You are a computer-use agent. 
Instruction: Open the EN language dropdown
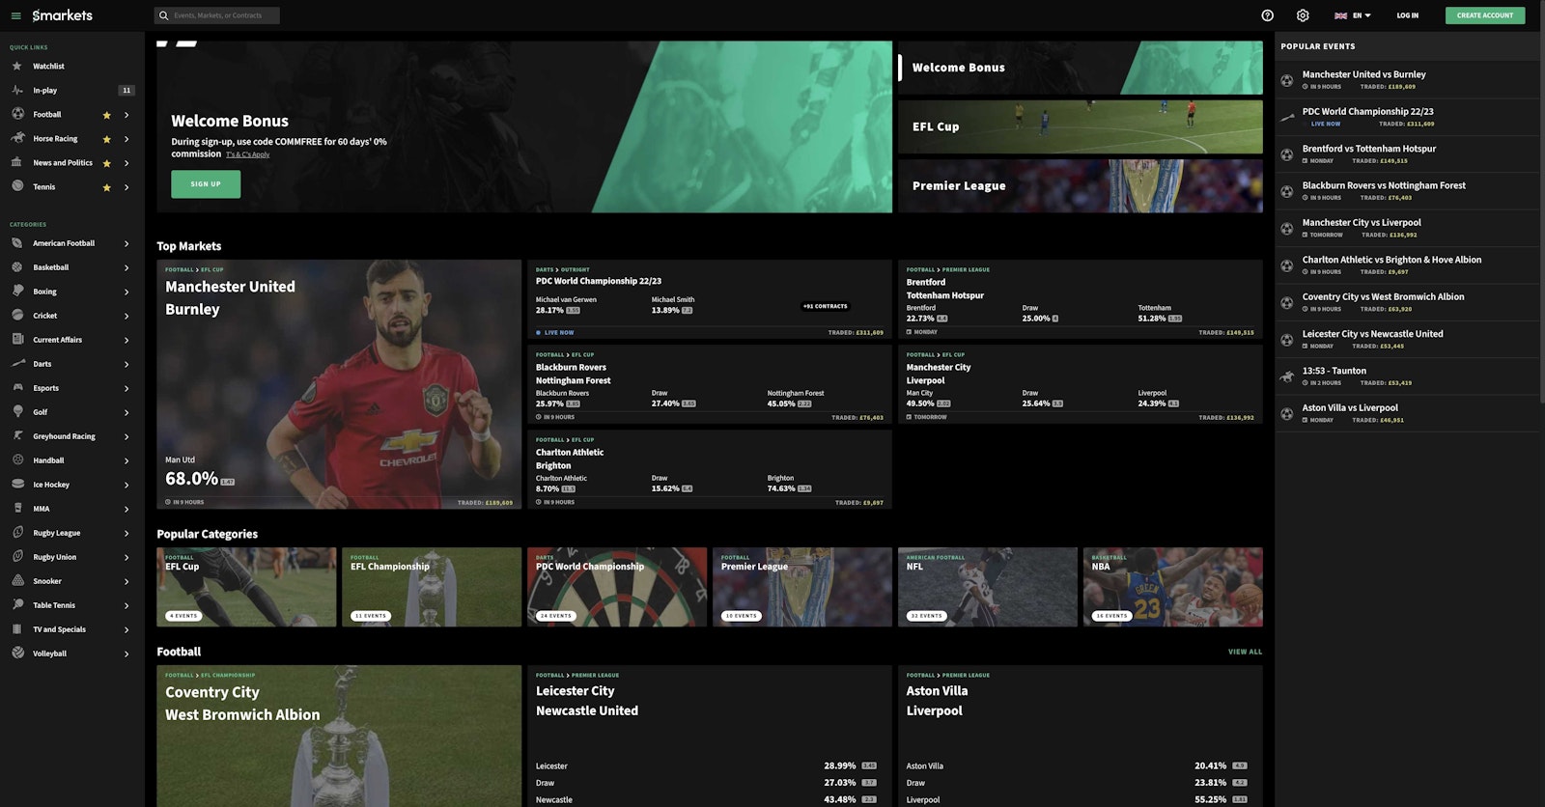pos(1353,15)
